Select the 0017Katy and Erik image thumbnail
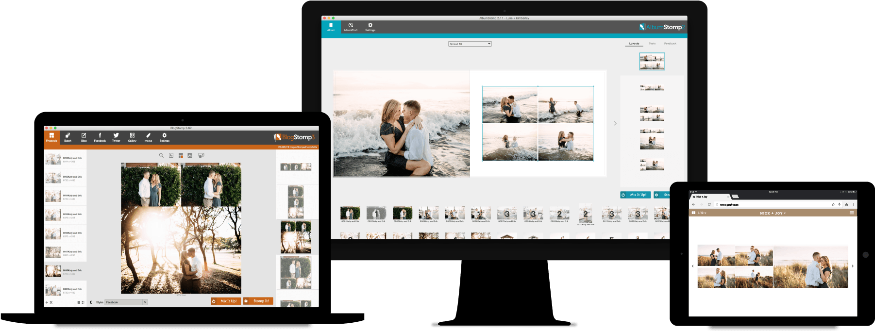875x331 pixels. point(53,252)
